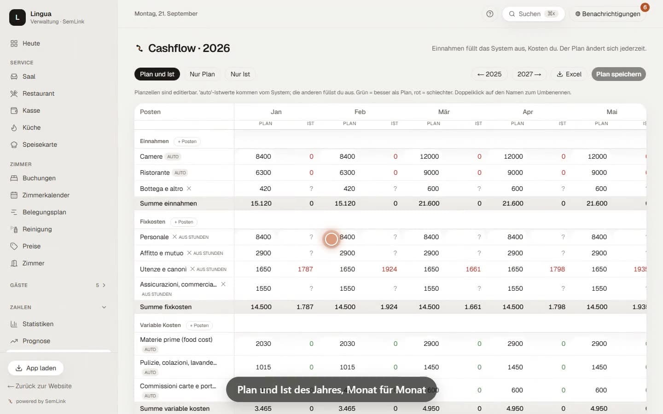Switch to Nur Ist view
663x414 pixels.
240,74
